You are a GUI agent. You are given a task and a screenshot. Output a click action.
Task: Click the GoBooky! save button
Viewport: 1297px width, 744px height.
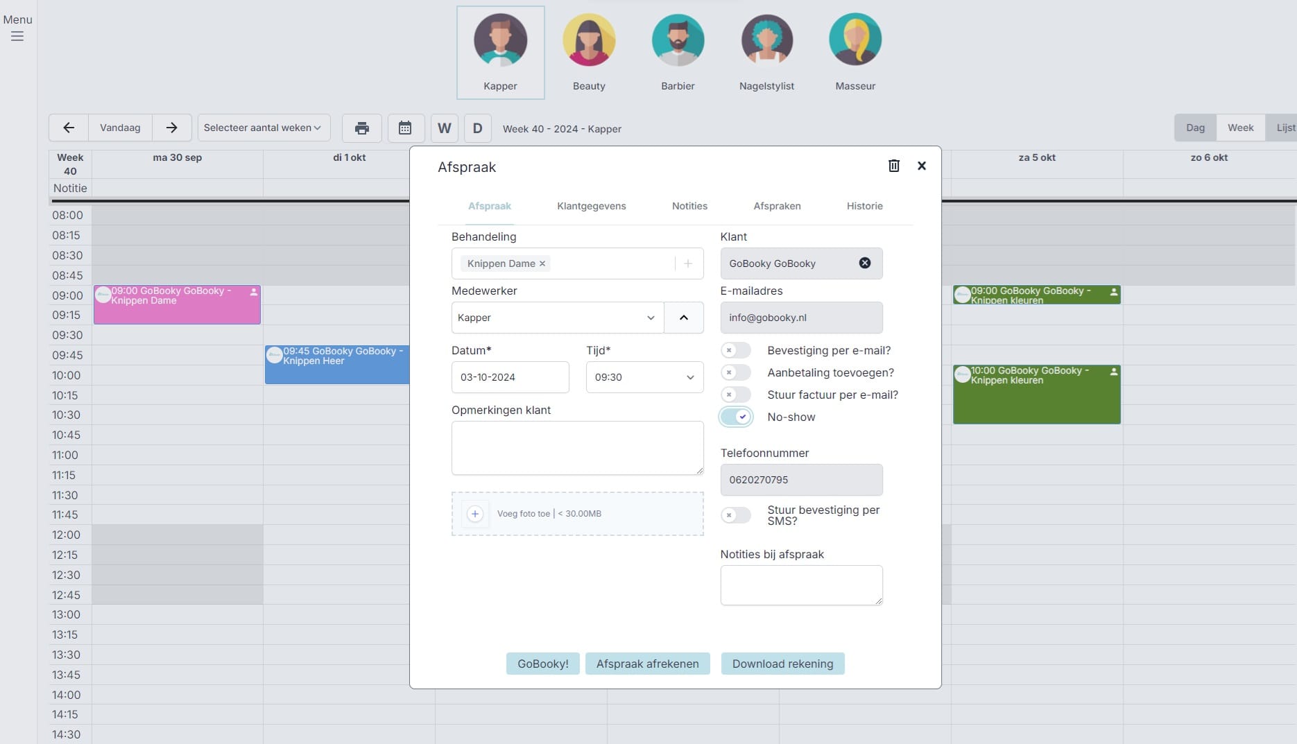click(542, 664)
